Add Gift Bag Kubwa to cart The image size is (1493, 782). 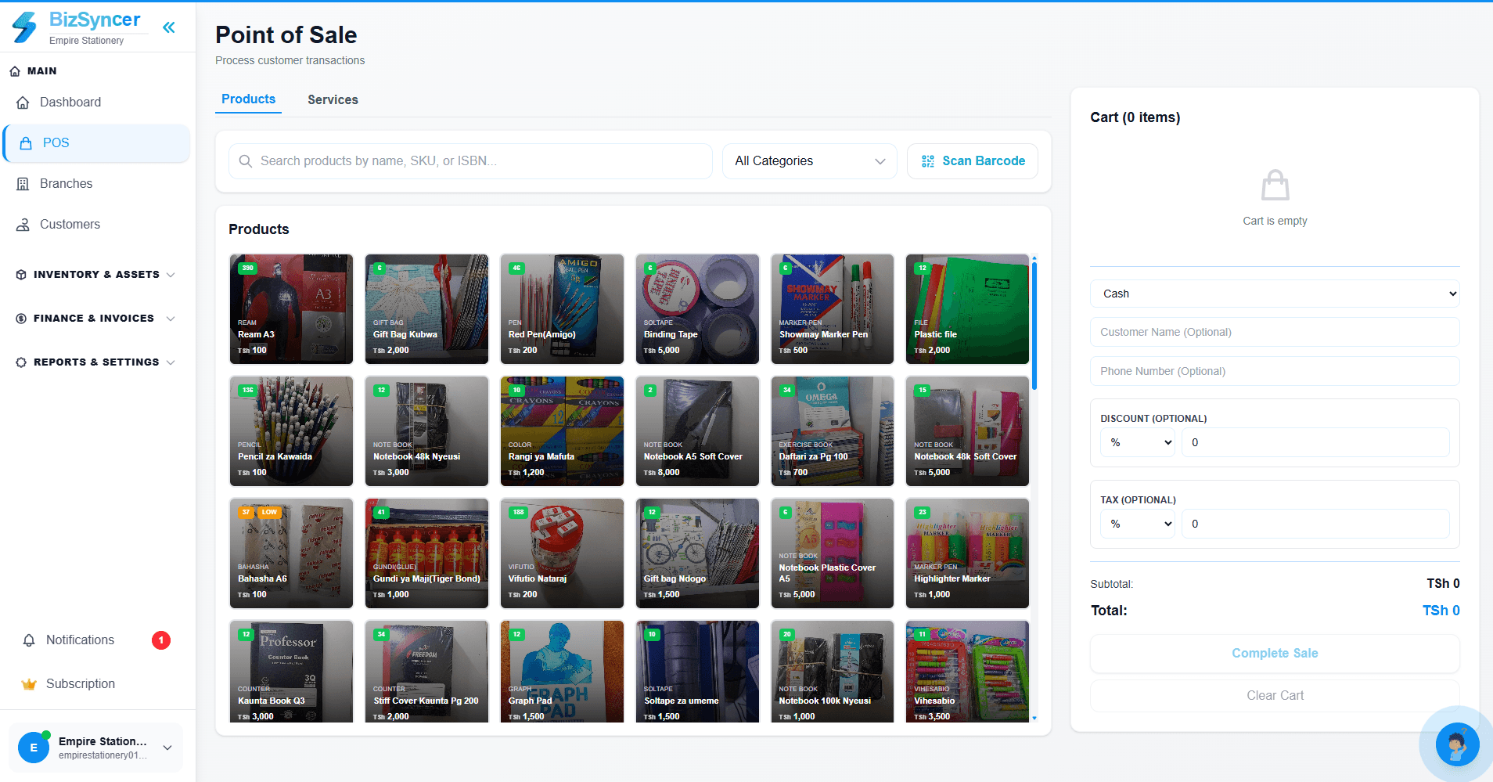click(426, 308)
